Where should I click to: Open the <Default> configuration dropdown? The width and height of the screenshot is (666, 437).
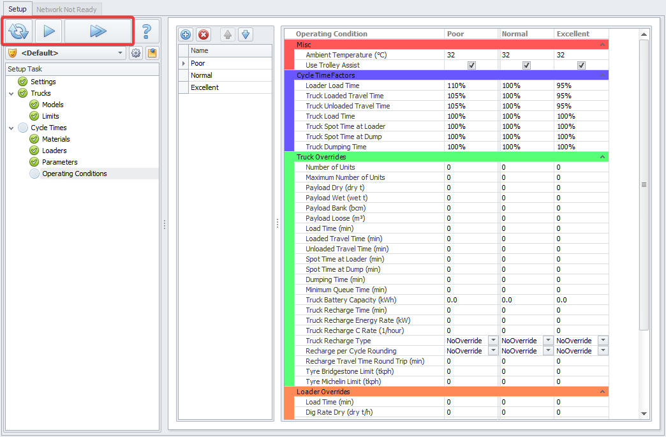[121, 54]
